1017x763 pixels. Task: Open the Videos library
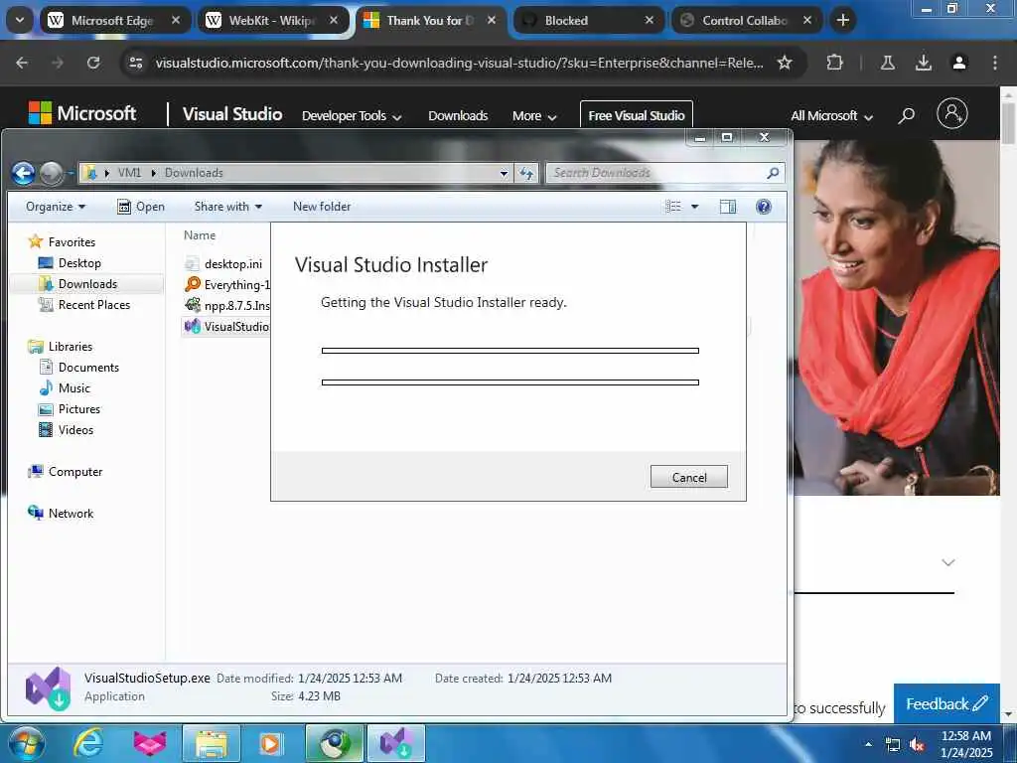click(75, 429)
